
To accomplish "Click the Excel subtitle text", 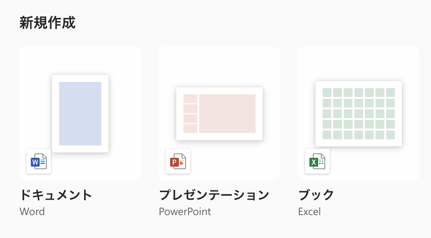I will point(309,212).
